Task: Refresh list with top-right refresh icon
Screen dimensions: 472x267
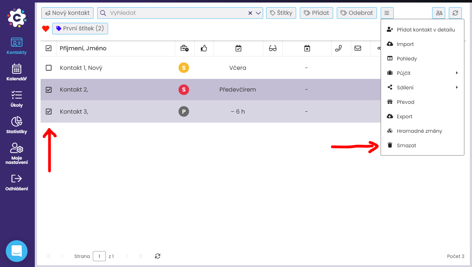Action: (x=455, y=13)
